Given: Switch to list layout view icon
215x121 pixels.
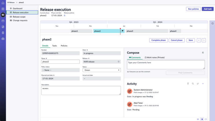Looking at the screenshot, I should click(198, 119).
